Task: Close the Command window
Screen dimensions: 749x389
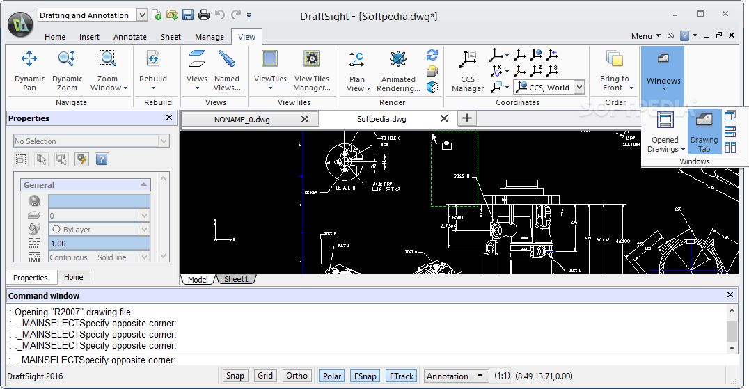Action: 730,295
